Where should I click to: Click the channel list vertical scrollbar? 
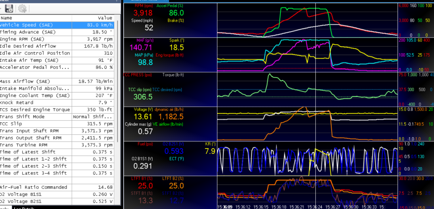[x=117, y=81]
